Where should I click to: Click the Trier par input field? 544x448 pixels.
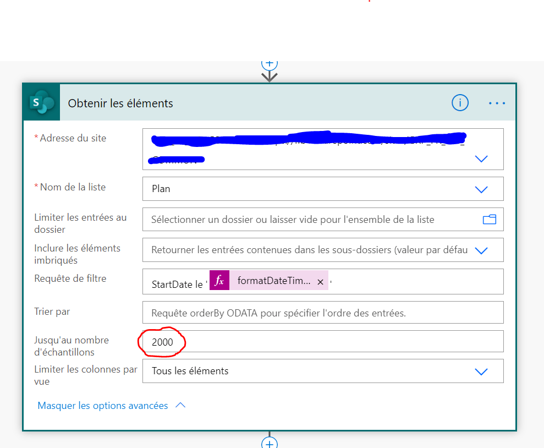pyautogui.click(x=322, y=313)
